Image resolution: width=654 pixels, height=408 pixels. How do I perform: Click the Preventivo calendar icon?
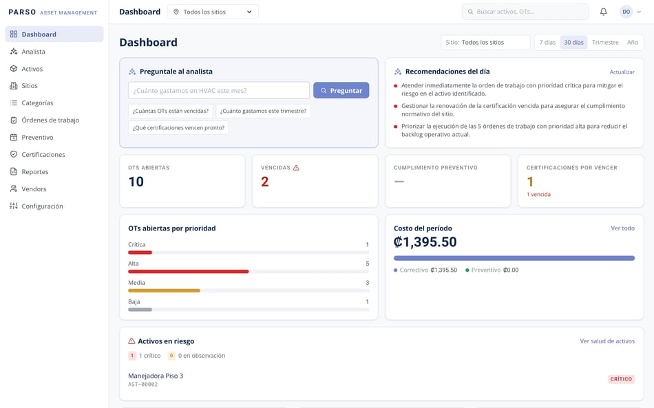click(14, 137)
